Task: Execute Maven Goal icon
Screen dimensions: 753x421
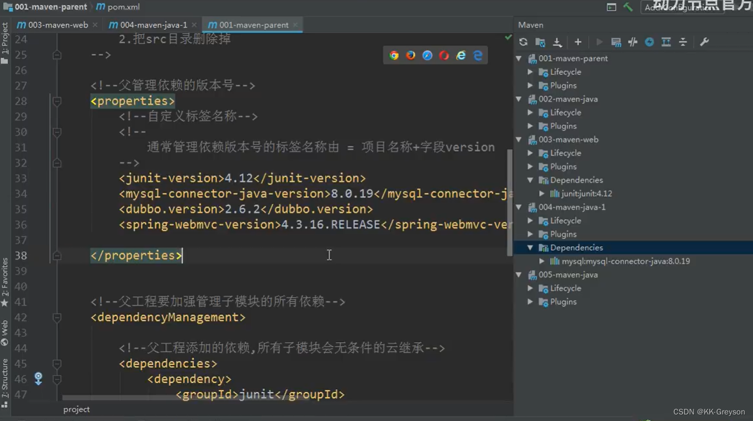Action: click(x=616, y=42)
